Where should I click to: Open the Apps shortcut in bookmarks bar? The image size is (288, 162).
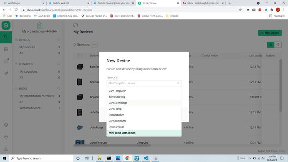coord(8,16)
